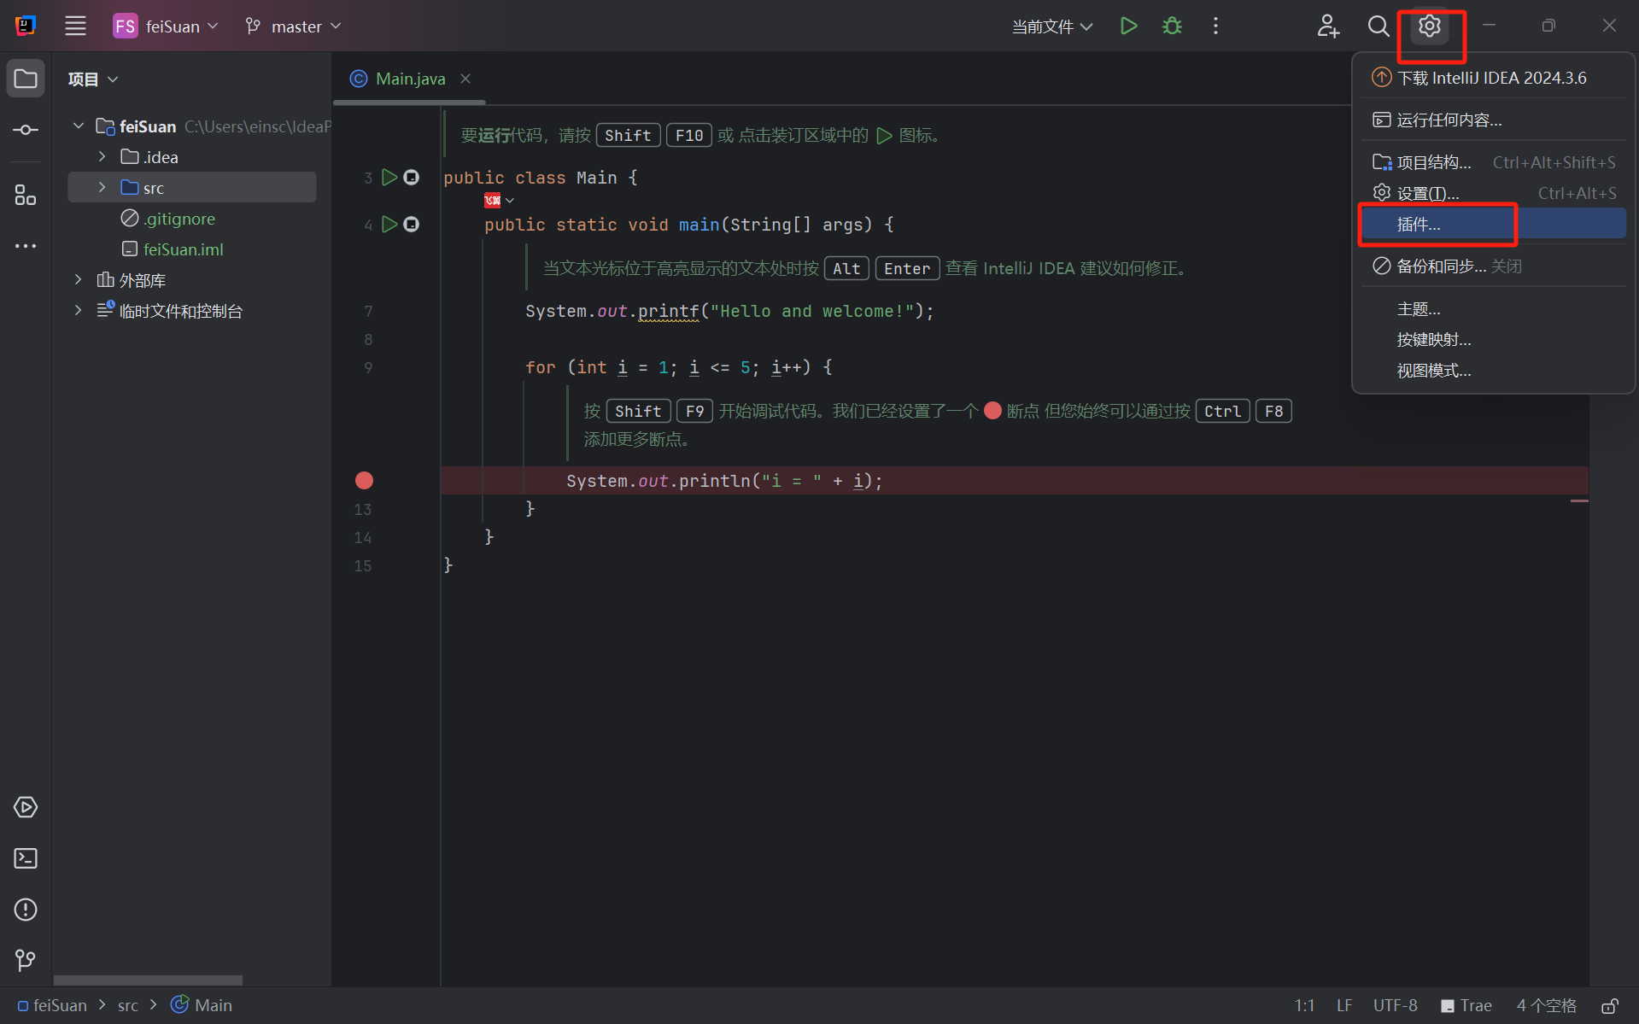Toggle the breakpoint on the println line

[364, 481]
